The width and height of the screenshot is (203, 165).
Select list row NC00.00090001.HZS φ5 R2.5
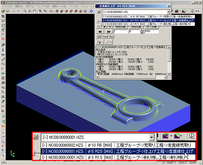point(148,20)
